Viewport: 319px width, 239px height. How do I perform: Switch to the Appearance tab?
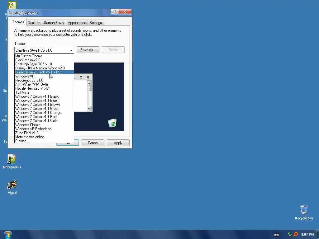click(x=77, y=22)
